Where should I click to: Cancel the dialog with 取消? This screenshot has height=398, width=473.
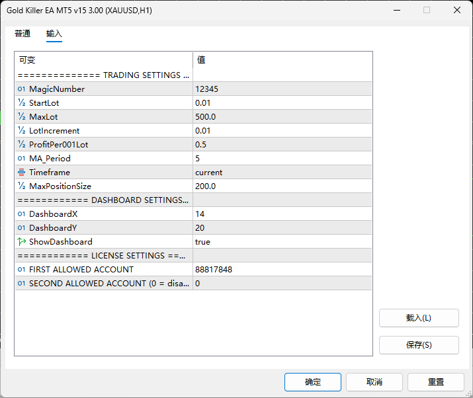(x=374, y=382)
